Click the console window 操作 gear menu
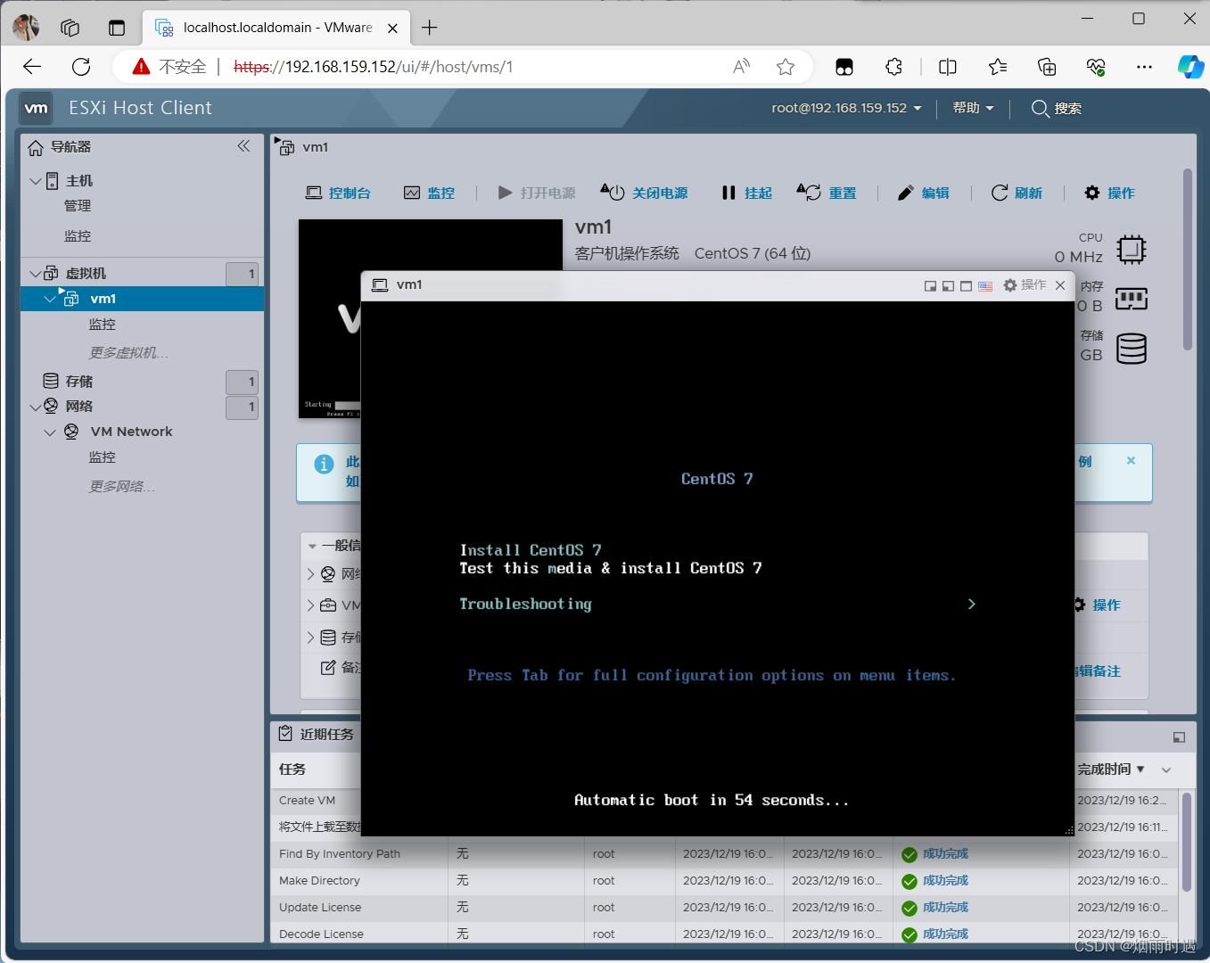The image size is (1210, 963). coord(1025,285)
